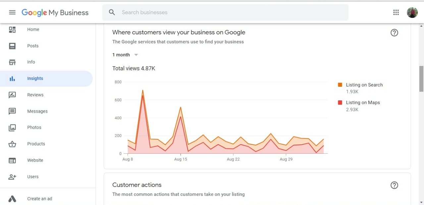The image size is (424, 205).
Task: Open the Website section label
Action: click(35, 160)
